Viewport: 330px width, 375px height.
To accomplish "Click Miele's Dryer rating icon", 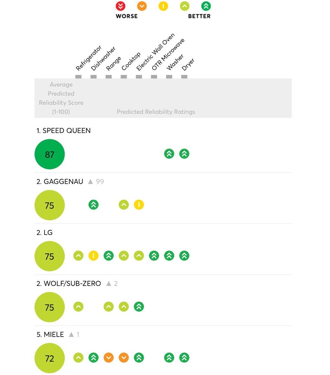I will point(184,358).
